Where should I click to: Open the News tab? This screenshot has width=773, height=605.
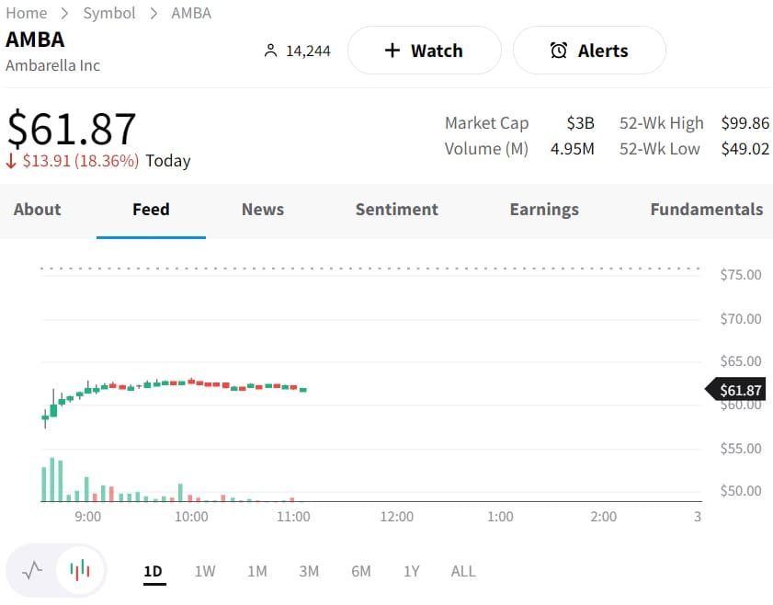(x=263, y=209)
